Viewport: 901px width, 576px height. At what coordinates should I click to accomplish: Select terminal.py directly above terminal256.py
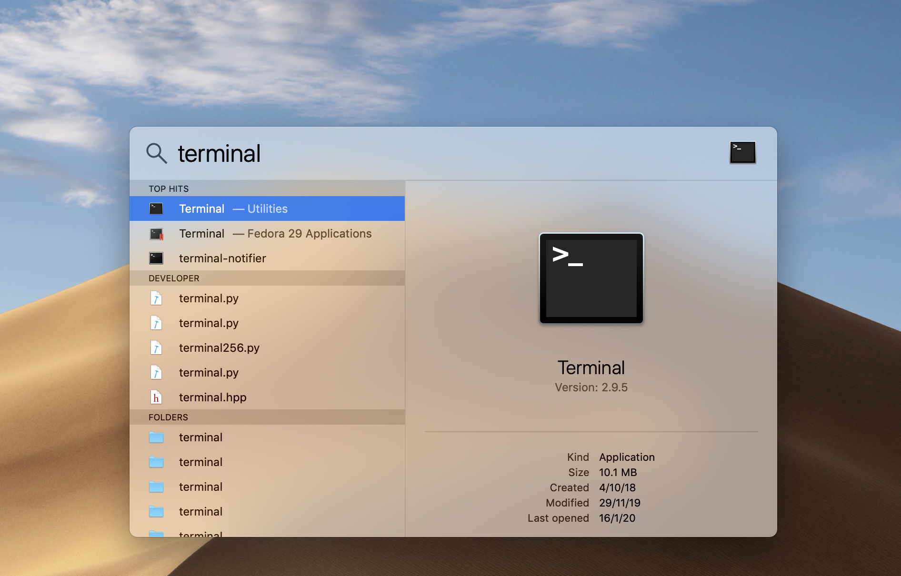click(x=267, y=323)
